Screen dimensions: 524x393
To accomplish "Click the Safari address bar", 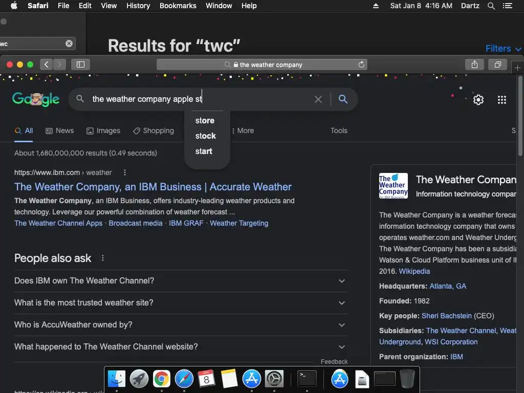I will pos(261,64).
